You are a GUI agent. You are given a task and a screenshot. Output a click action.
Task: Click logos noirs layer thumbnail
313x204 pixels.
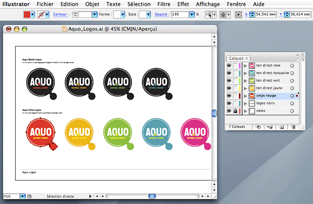(x=252, y=103)
